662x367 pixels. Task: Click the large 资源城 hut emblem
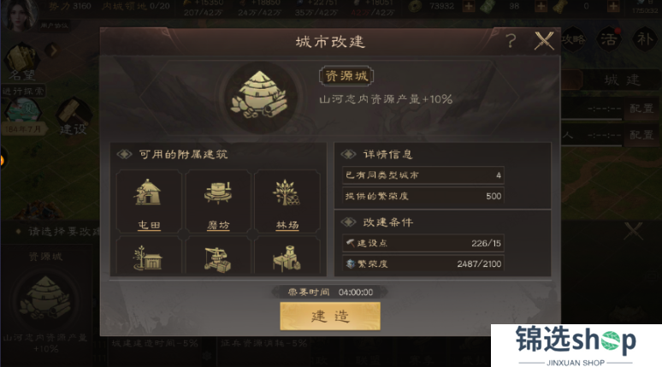click(x=259, y=97)
